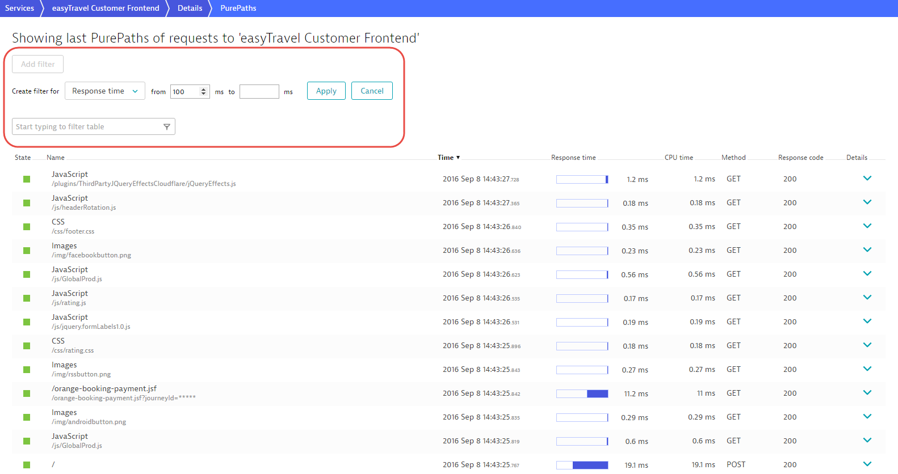Image resolution: width=898 pixels, height=474 pixels.
Task: Click the funnel filter icon
Action: click(x=167, y=126)
